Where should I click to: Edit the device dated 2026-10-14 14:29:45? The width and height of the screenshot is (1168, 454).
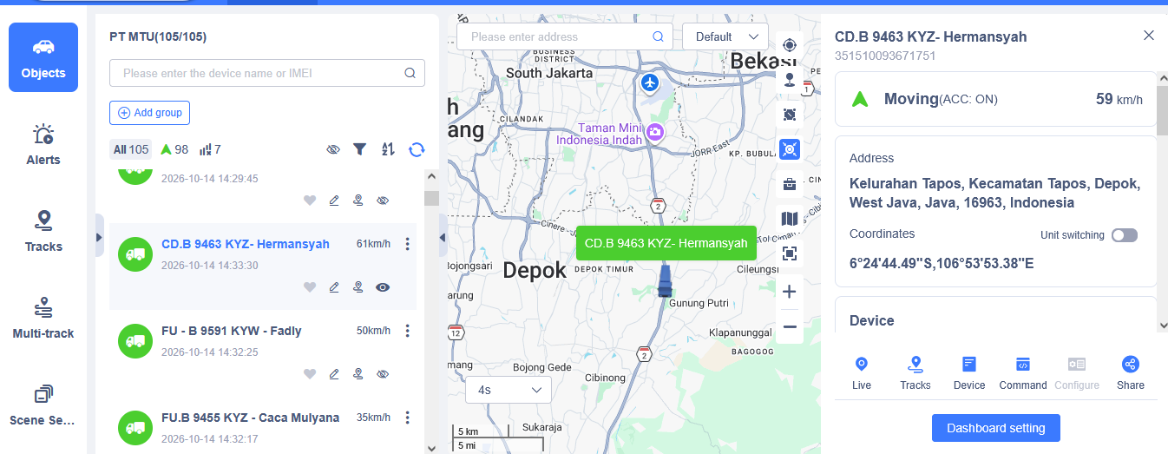pyautogui.click(x=334, y=201)
